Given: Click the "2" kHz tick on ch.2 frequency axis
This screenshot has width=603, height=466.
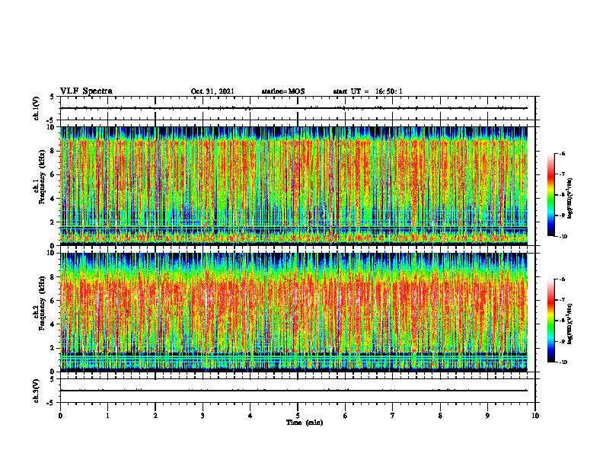Looking at the screenshot, I should click(53, 348).
